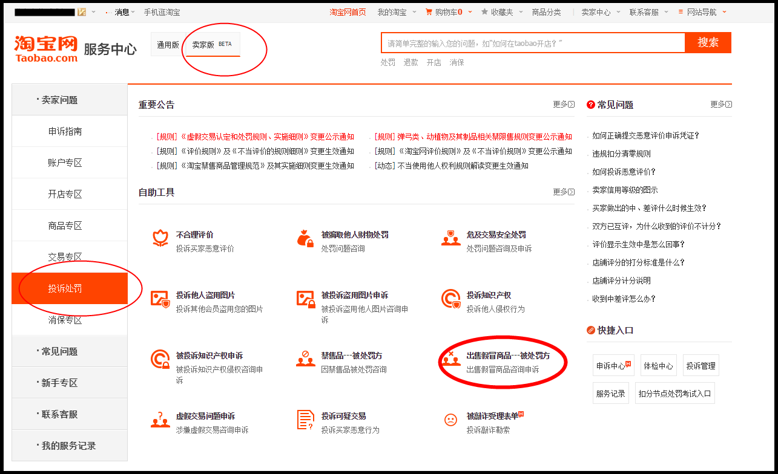
Task: Open the 手机逛淘宝 link
Action: point(162,12)
